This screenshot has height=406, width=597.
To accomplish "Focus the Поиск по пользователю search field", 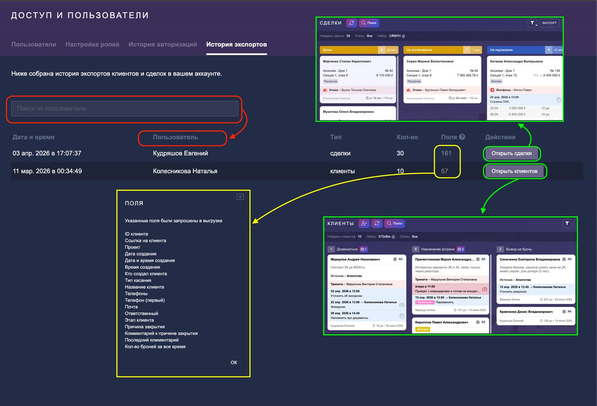I will (x=125, y=109).
